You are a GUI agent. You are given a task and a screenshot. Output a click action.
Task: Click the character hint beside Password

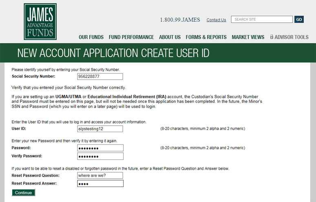point(203,148)
